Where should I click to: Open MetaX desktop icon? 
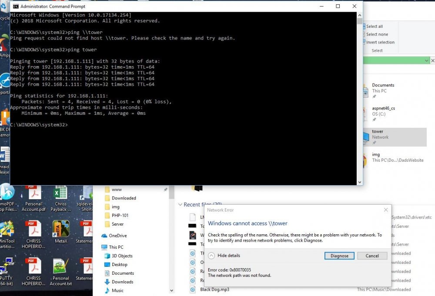pyautogui.click(x=61, y=232)
